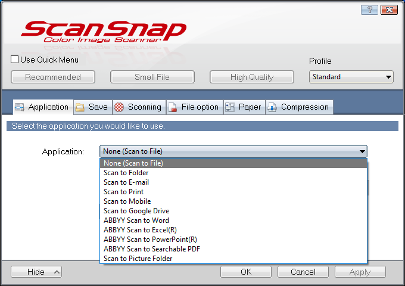405x286 pixels.
Task: Select ABBYY Scan to Word
Action: click(233, 220)
